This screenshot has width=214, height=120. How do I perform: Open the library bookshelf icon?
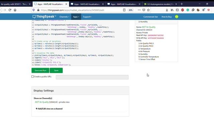click(x=172, y=10)
